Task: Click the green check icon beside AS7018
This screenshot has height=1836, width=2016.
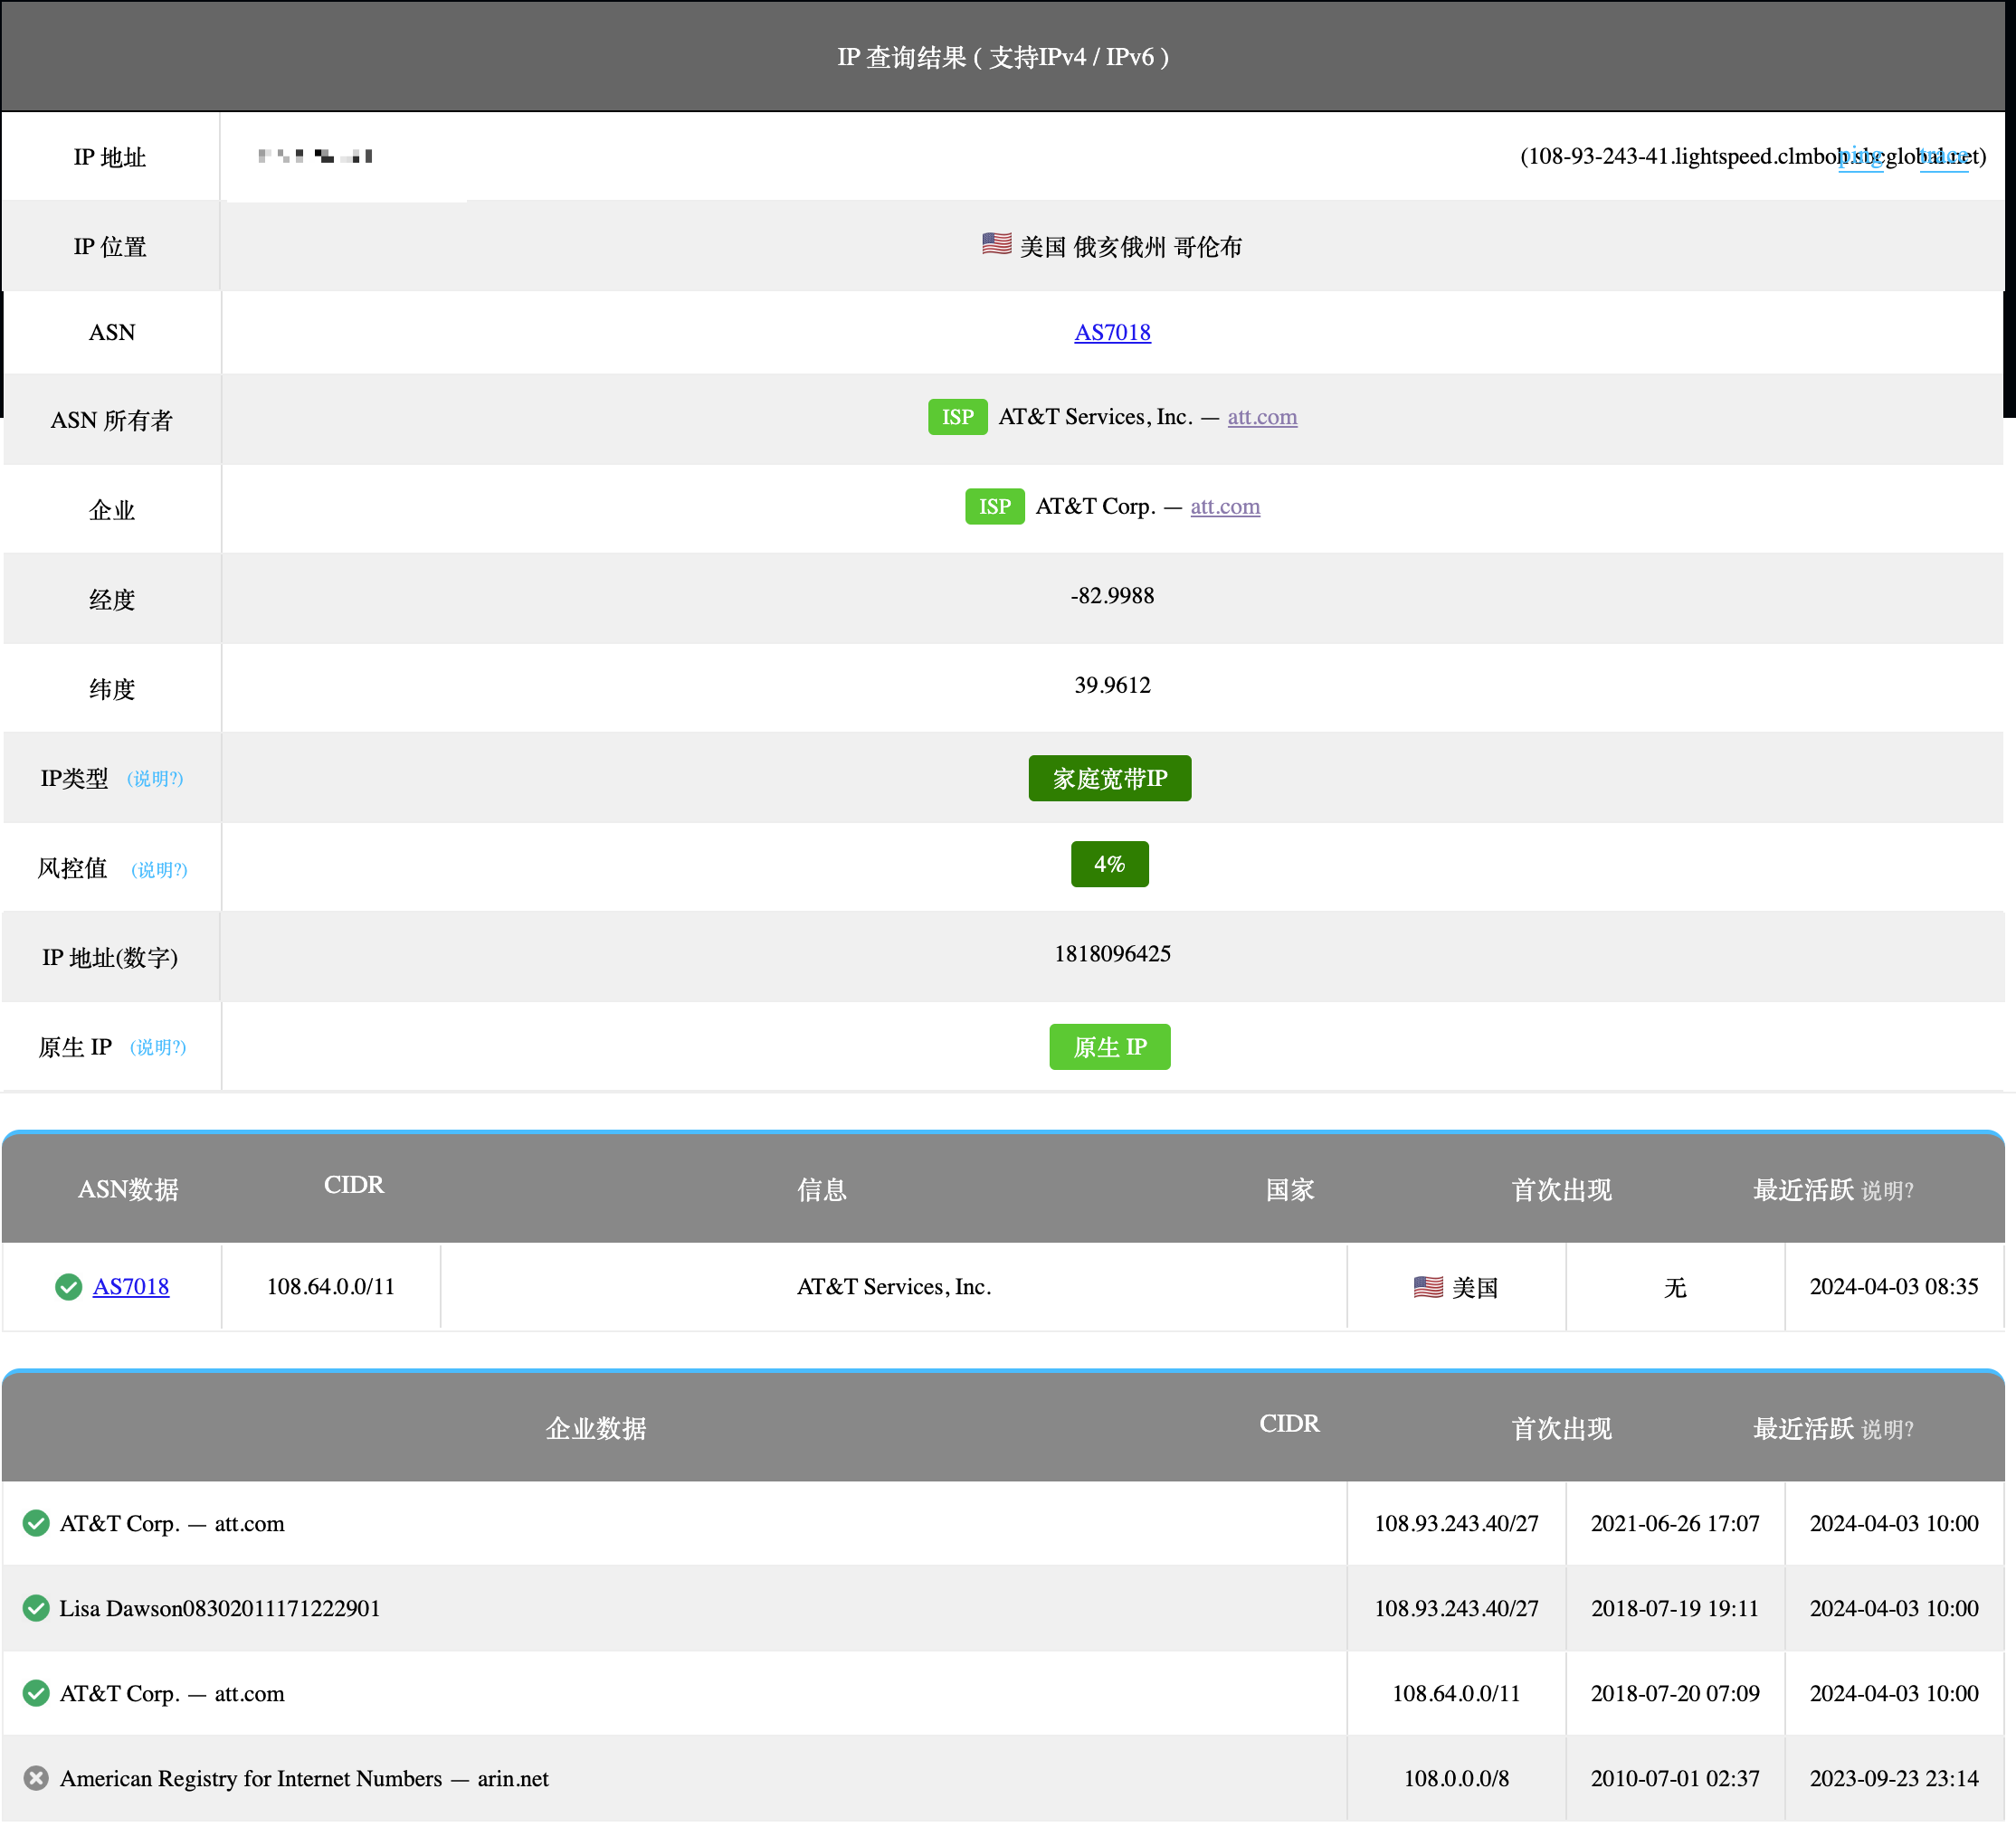Action: (x=68, y=1286)
